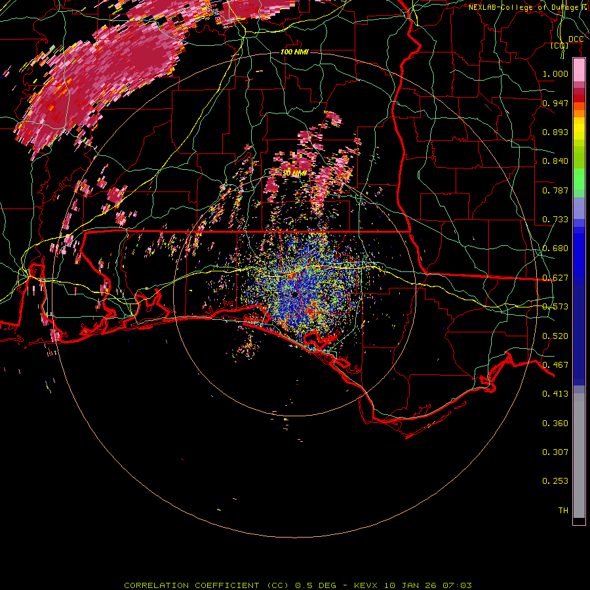
Task: Select the 0.893 legend value
Action: 555,132
